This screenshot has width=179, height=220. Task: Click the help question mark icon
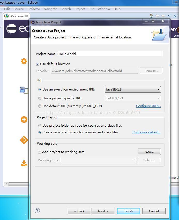click(37, 211)
